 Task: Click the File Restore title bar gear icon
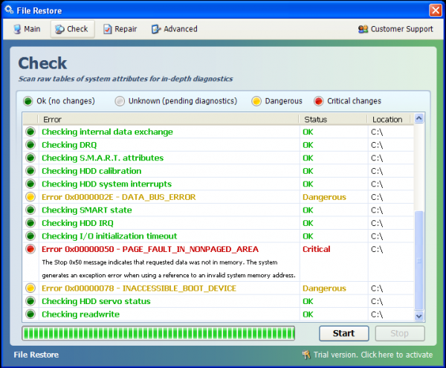click(x=9, y=10)
